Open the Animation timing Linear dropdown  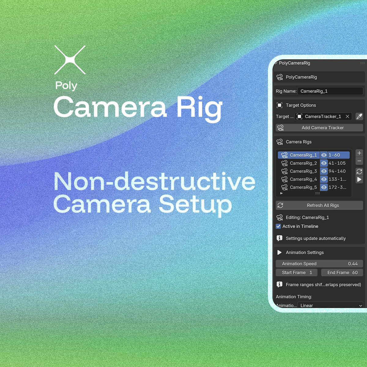(330, 305)
